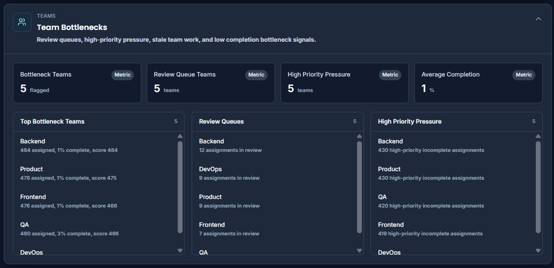Open the Review Queue Teams metric card
The image size is (554, 268).
pos(210,83)
